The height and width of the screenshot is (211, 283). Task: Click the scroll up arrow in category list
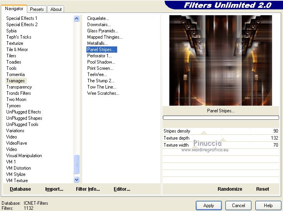[x=77, y=18]
